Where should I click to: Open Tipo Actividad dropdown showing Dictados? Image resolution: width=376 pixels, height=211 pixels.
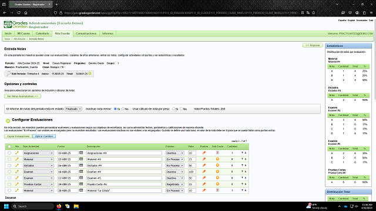[38, 165]
